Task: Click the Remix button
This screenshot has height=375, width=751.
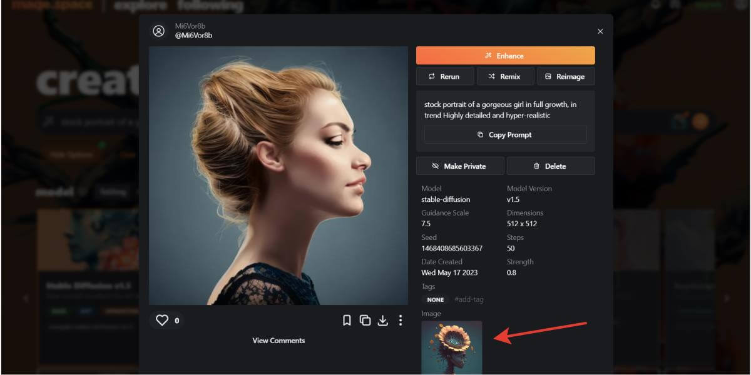Action: [505, 76]
